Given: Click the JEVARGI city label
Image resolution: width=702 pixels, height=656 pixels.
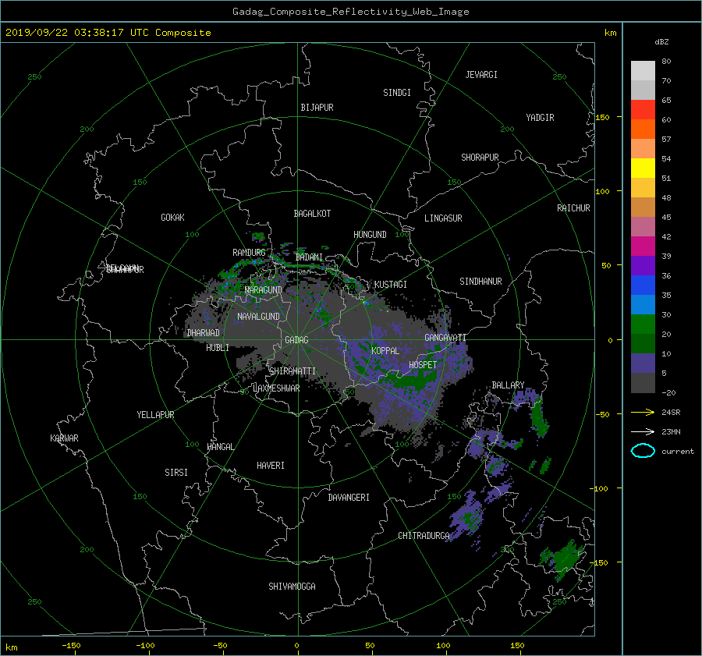Looking at the screenshot, I should pos(481,75).
